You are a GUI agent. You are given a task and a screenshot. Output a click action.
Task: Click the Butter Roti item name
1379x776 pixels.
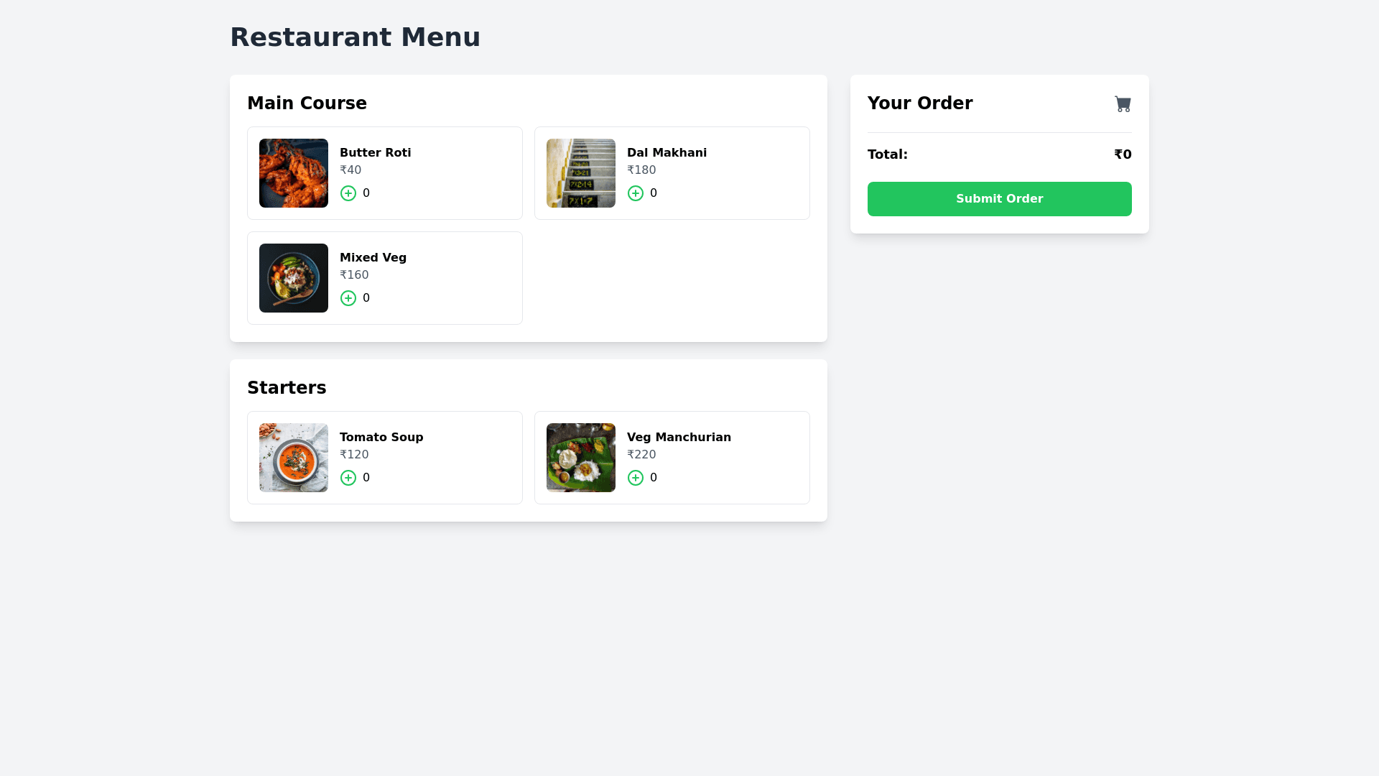(375, 153)
